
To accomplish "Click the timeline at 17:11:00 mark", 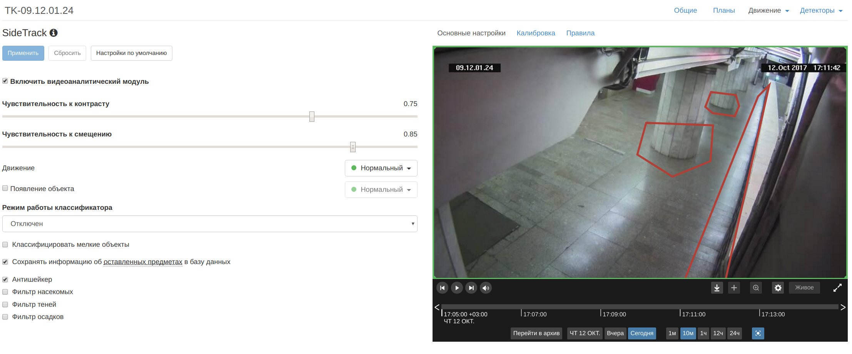I will point(680,313).
